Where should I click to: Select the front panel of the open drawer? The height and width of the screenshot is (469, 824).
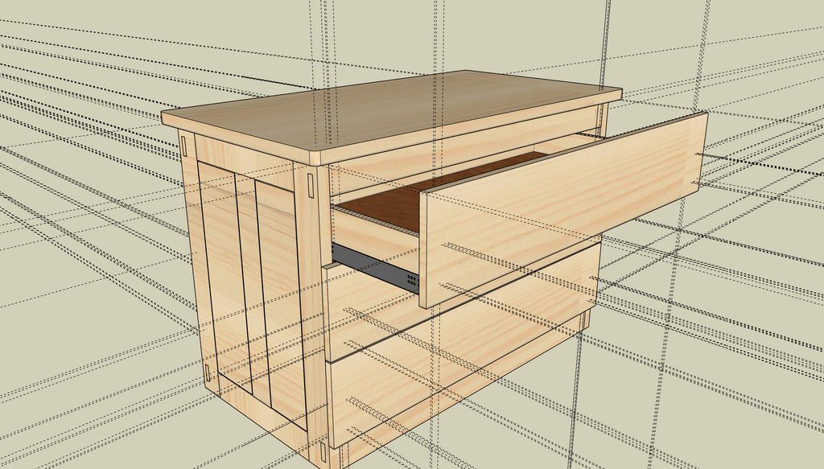(x=563, y=209)
